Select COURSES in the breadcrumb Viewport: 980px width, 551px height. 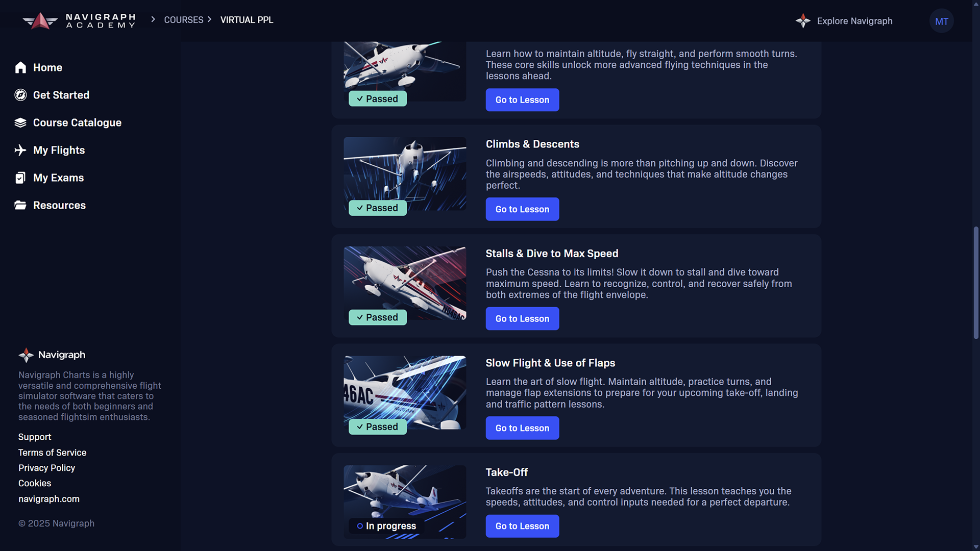click(x=184, y=20)
